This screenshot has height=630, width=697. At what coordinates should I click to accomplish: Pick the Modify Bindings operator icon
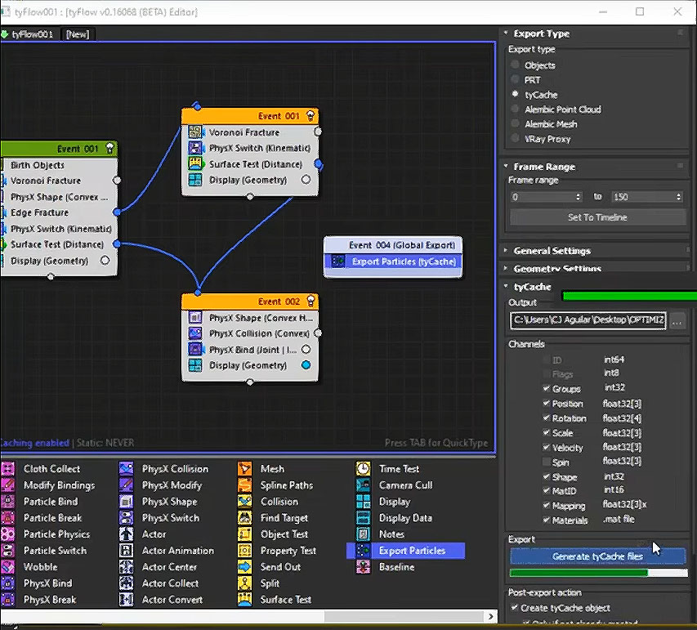(x=7, y=485)
